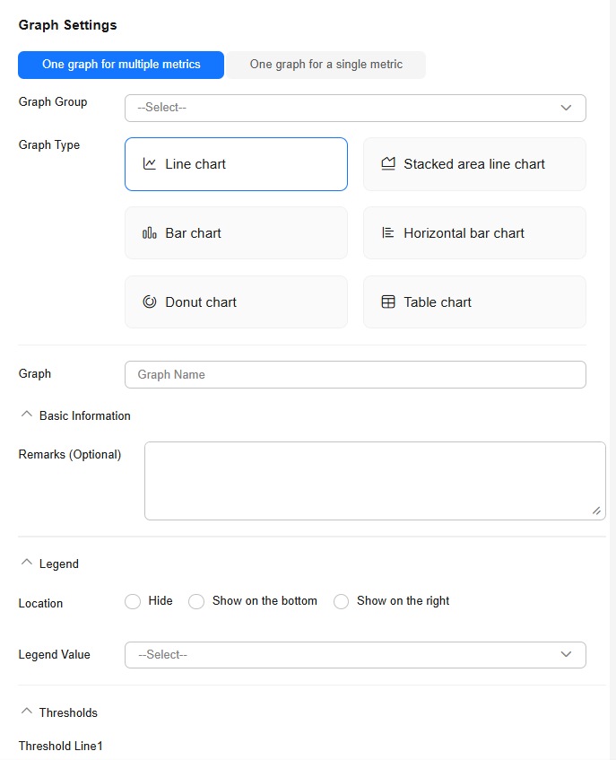This screenshot has width=616, height=760.
Task: Click the Legend Value dropdown arrow
Action: click(x=566, y=655)
